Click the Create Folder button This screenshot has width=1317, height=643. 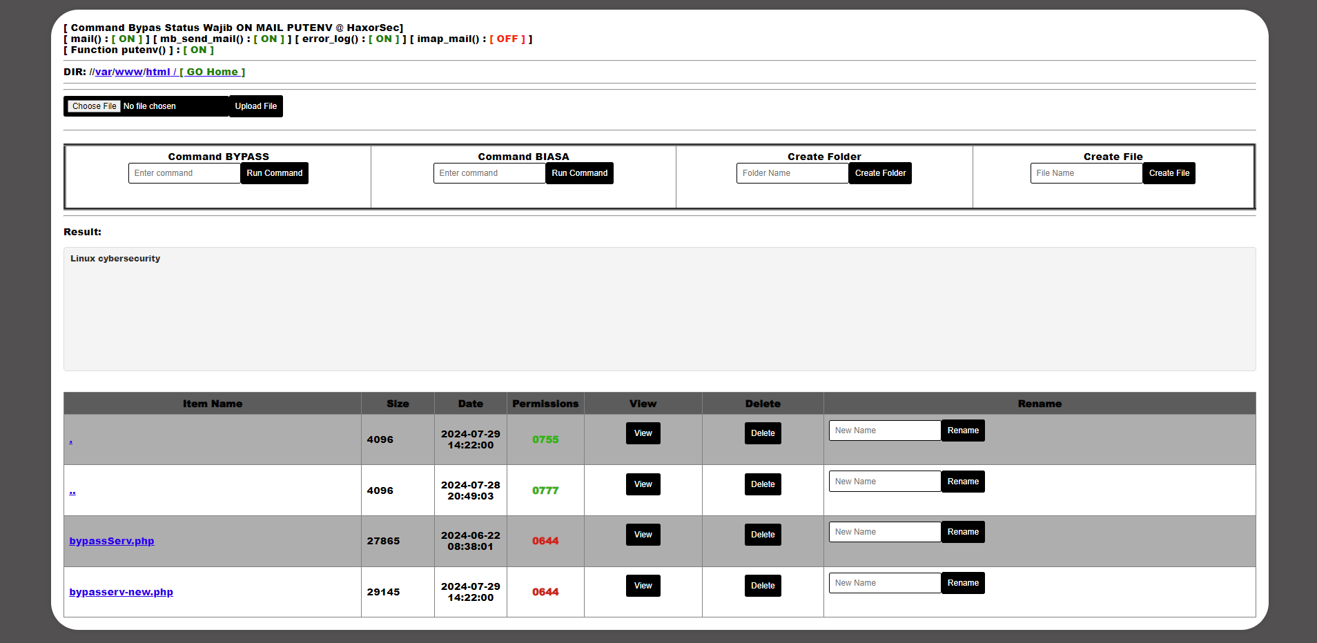point(880,173)
